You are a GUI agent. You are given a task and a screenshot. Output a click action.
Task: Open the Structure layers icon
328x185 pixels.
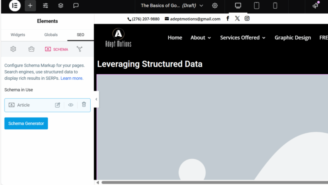pyautogui.click(x=61, y=5)
